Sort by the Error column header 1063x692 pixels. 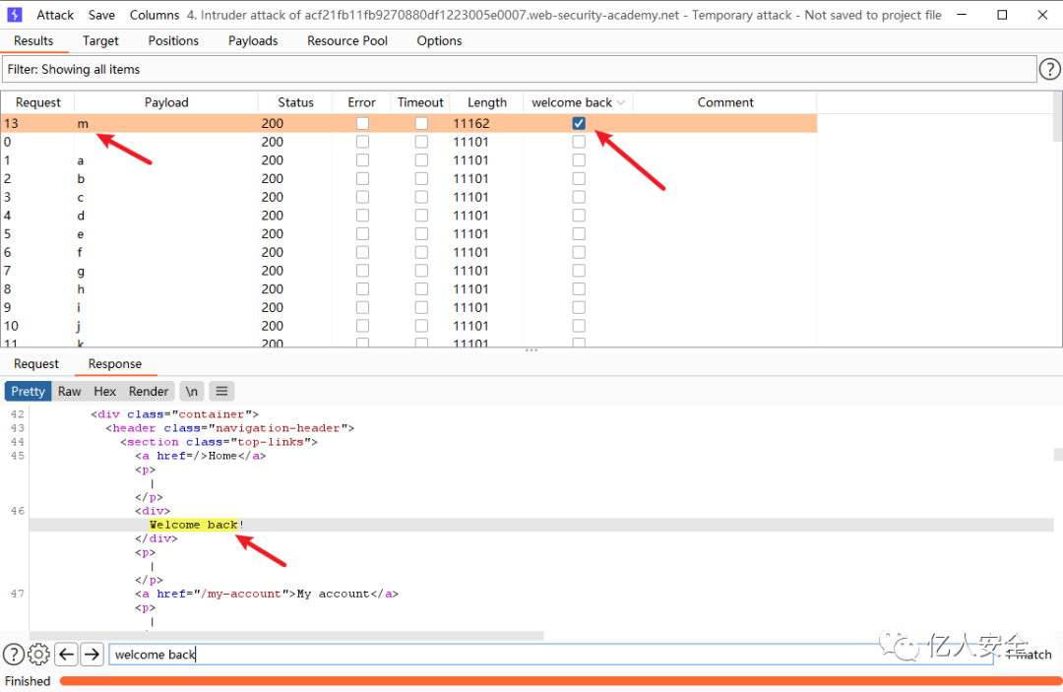pyautogui.click(x=361, y=102)
